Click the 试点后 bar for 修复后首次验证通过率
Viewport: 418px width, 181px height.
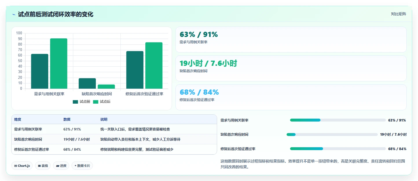point(154,66)
